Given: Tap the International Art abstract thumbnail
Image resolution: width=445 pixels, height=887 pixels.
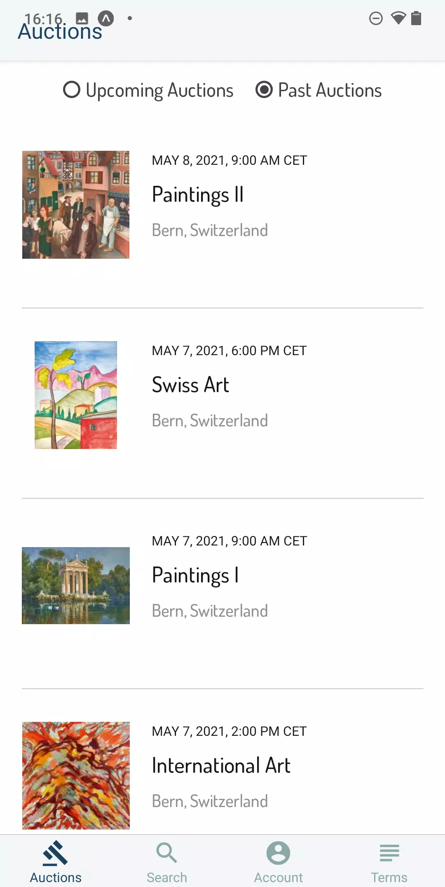Looking at the screenshot, I should [x=76, y=776].
